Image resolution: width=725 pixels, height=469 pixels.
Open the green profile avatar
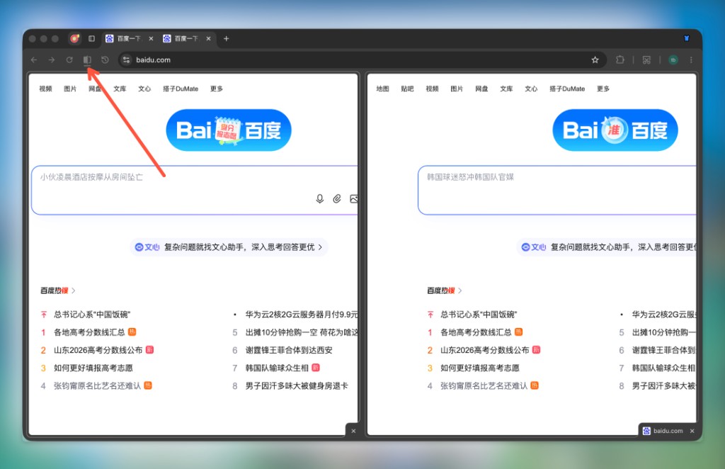click(673, 60)
